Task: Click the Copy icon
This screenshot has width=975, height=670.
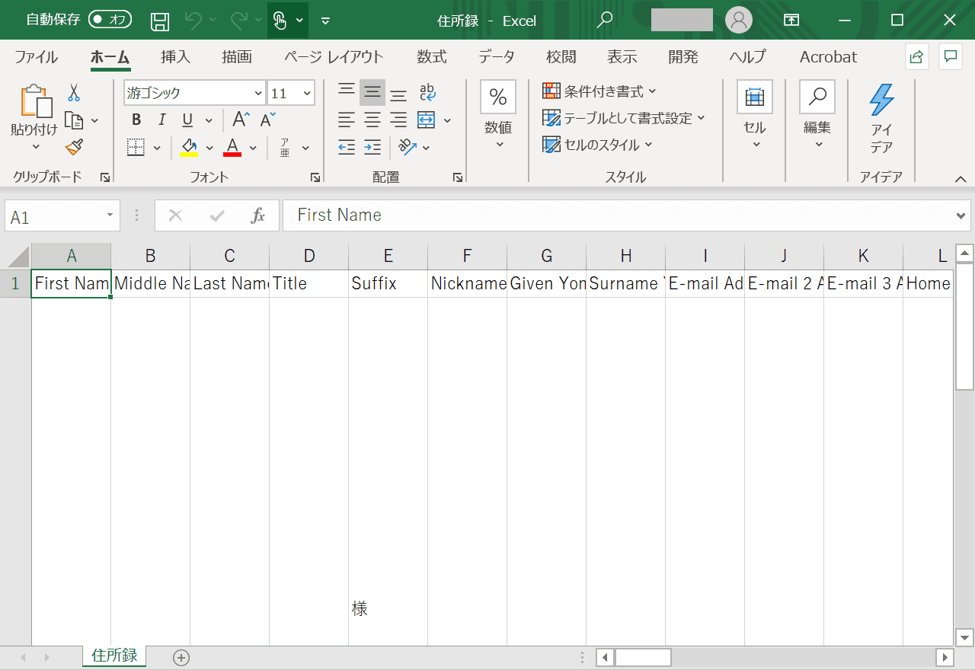Action: point(74,120)
